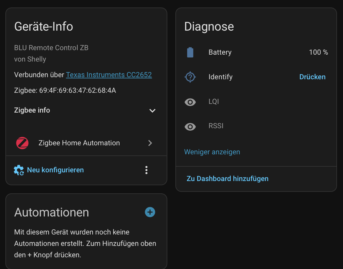Open the three-dot overflow menu
343x269 pixels.
146,170
